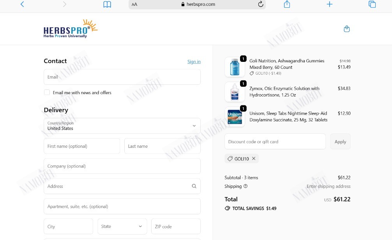This screenshot has height=240, width=392.
Task: Focus the Discount code or gift card field
Action: (275, 142)
